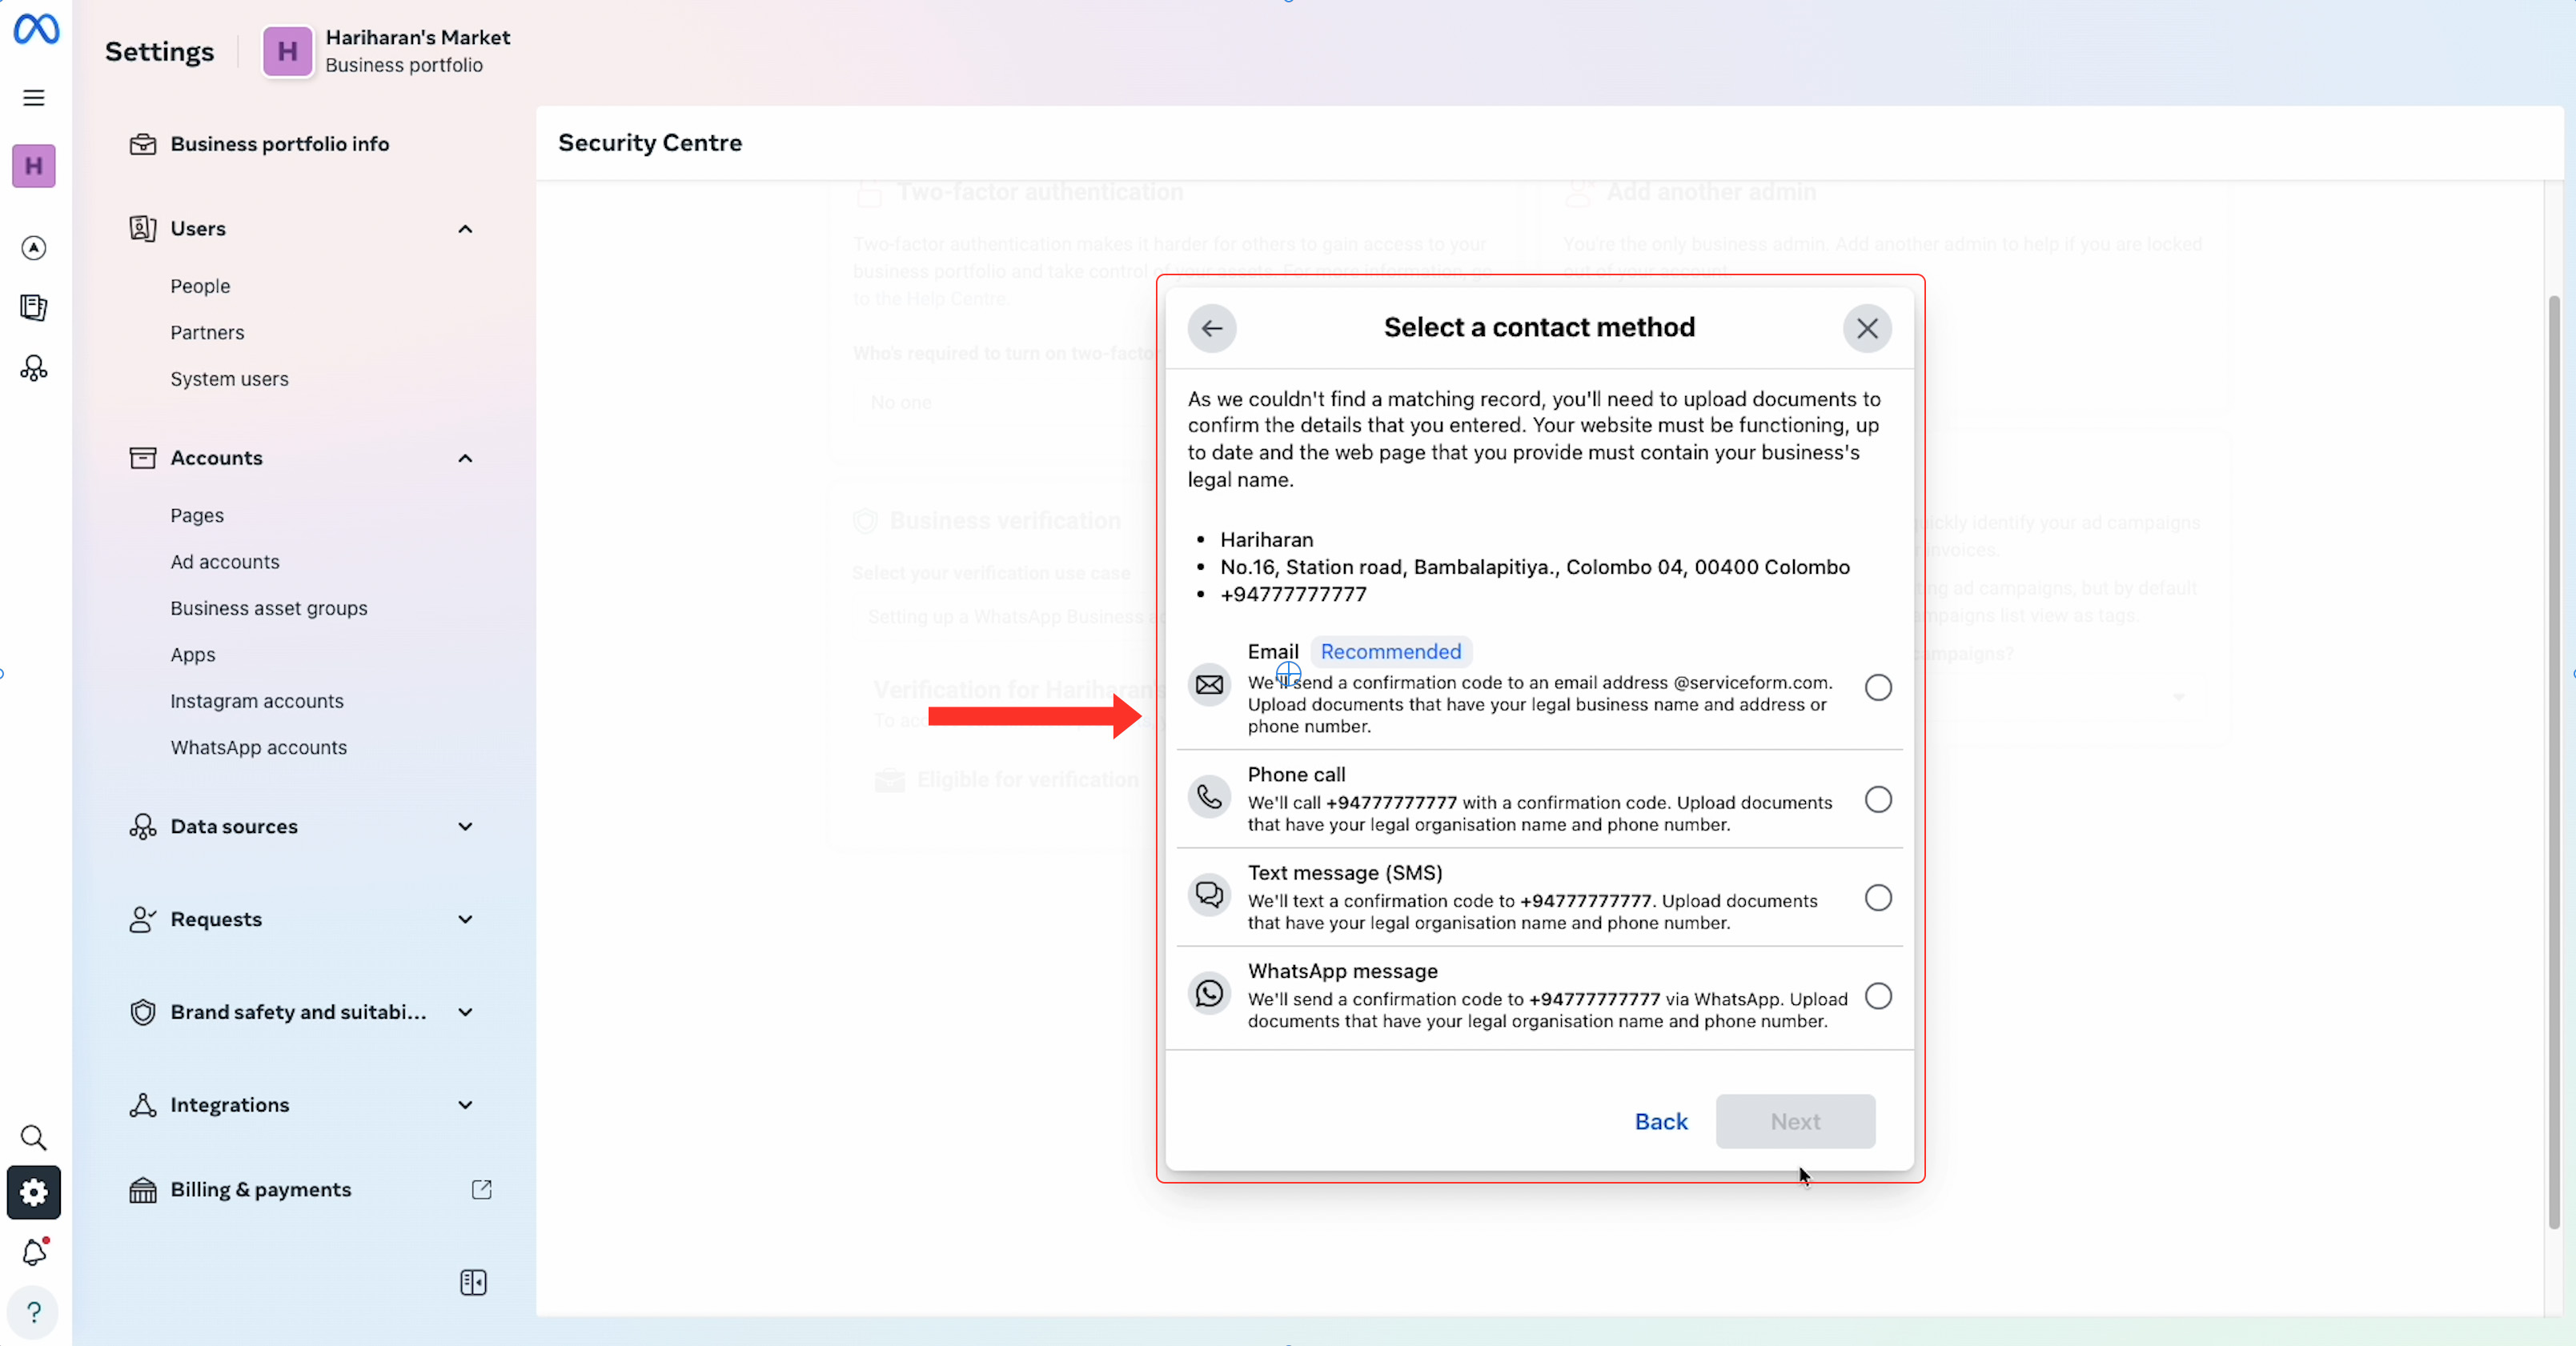Open Instagram accounts page

click(257, 701)
